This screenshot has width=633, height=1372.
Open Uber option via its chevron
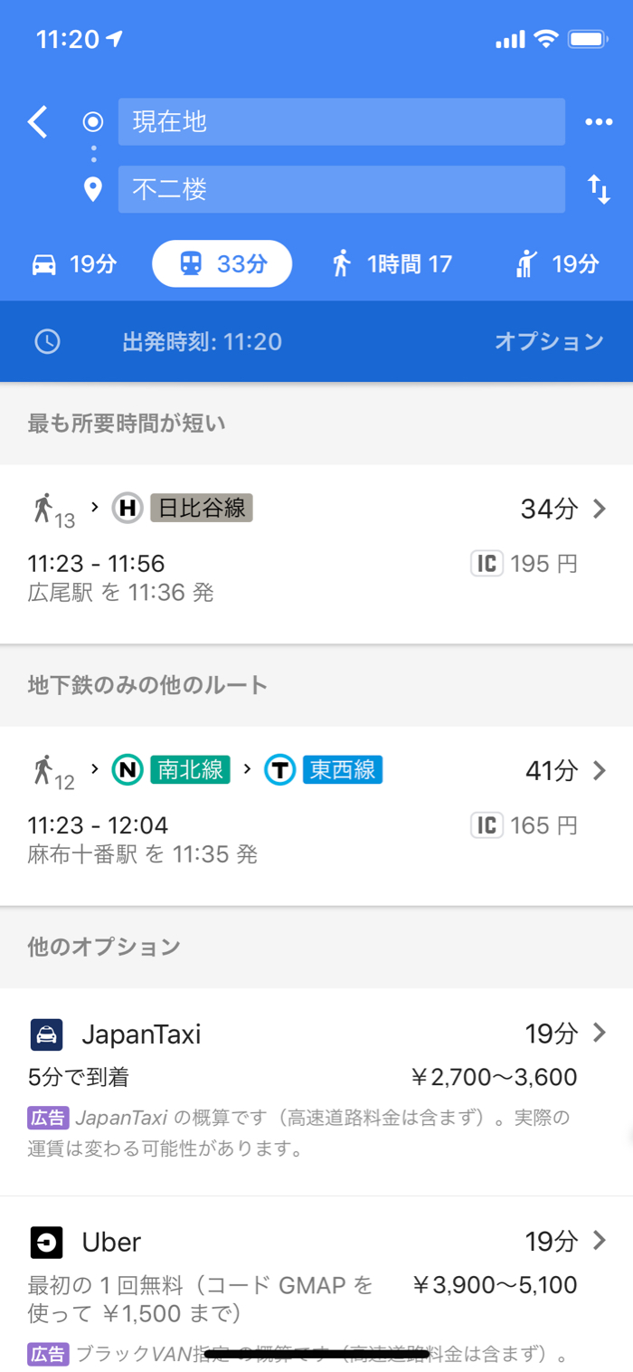[x=599, y=1240]
